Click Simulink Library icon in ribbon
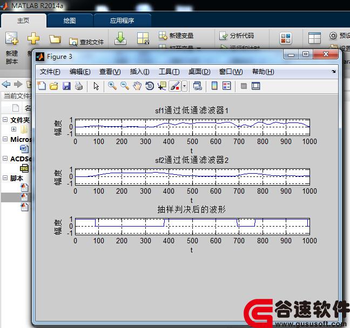The image size is (350, 328). pyautogui.click(x=286, y=38)
